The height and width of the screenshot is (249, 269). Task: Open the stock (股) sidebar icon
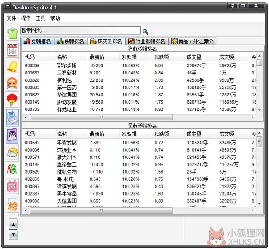[x=12, y=169]
